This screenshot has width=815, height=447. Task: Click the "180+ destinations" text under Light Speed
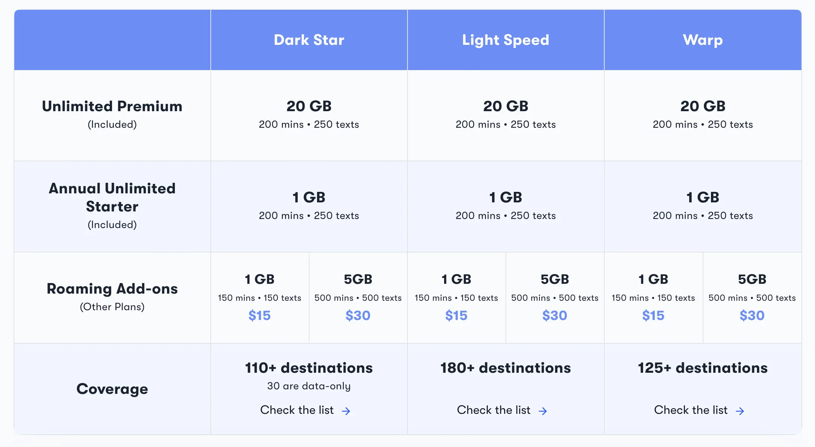point(506,367)
